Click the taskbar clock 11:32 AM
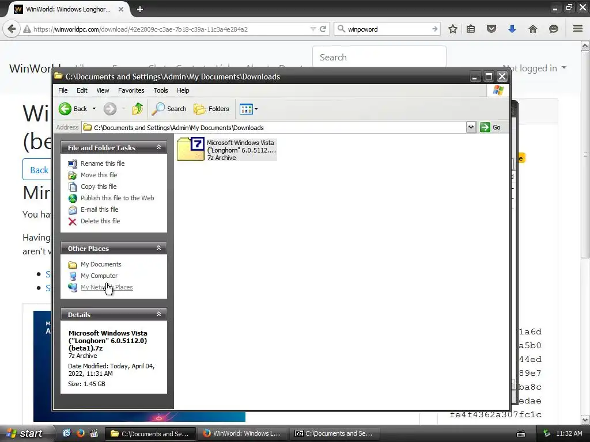 (569, 433)
